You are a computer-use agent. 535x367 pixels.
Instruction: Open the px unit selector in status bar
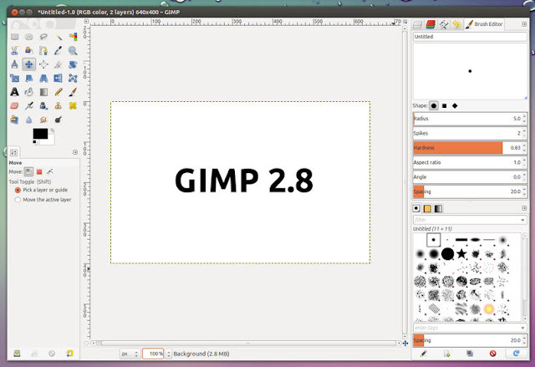(x=130, y=354)
